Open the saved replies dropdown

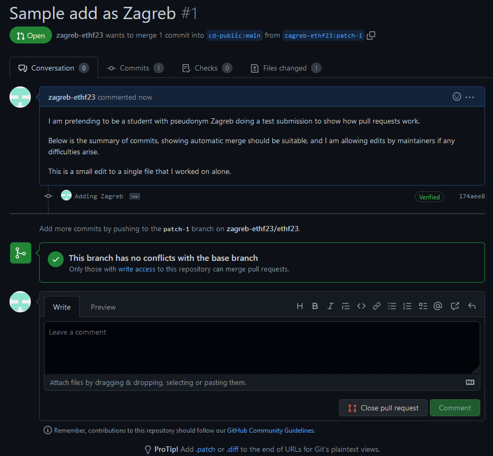click(x=471, y=306)
